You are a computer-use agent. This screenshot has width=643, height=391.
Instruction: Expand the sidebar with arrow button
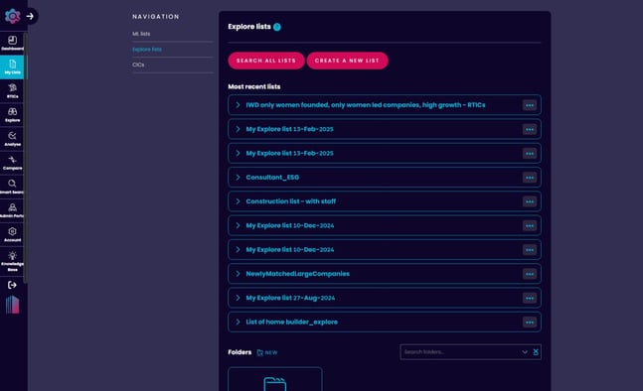pyautogui.click(x=30, y=17)
